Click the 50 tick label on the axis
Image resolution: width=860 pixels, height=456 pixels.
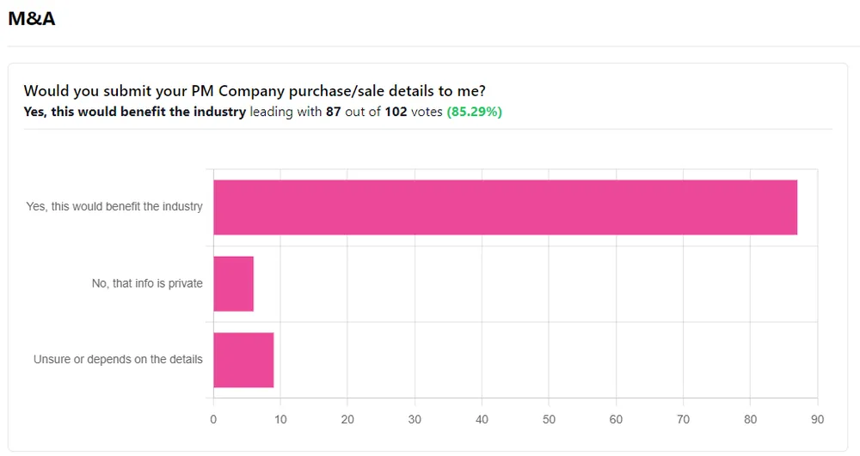click(x=549, y=419)
